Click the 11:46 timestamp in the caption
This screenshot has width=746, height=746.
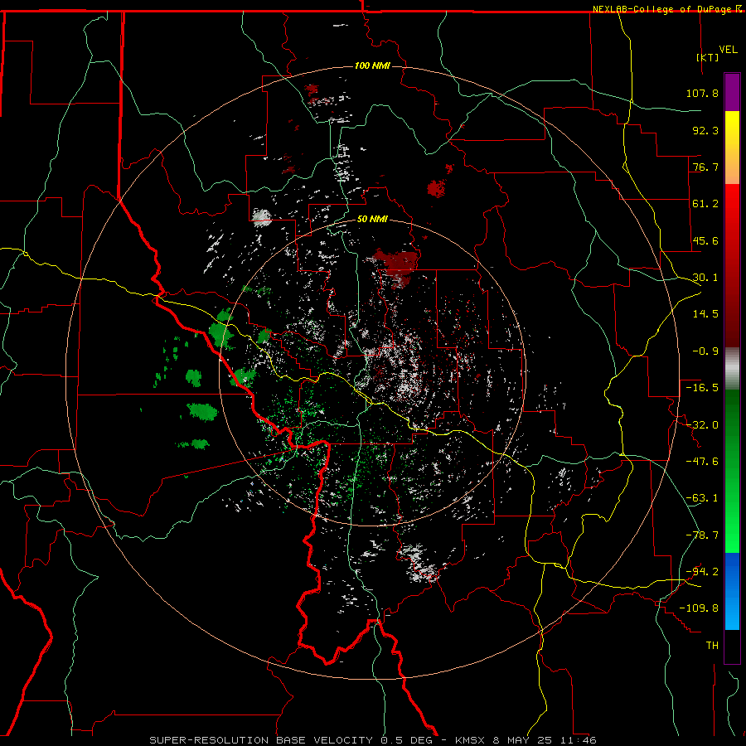tap(580, 740)
